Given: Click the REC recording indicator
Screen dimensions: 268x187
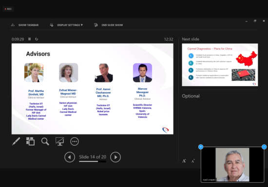Looking at the screenshot, I should (x=8, y=9).
